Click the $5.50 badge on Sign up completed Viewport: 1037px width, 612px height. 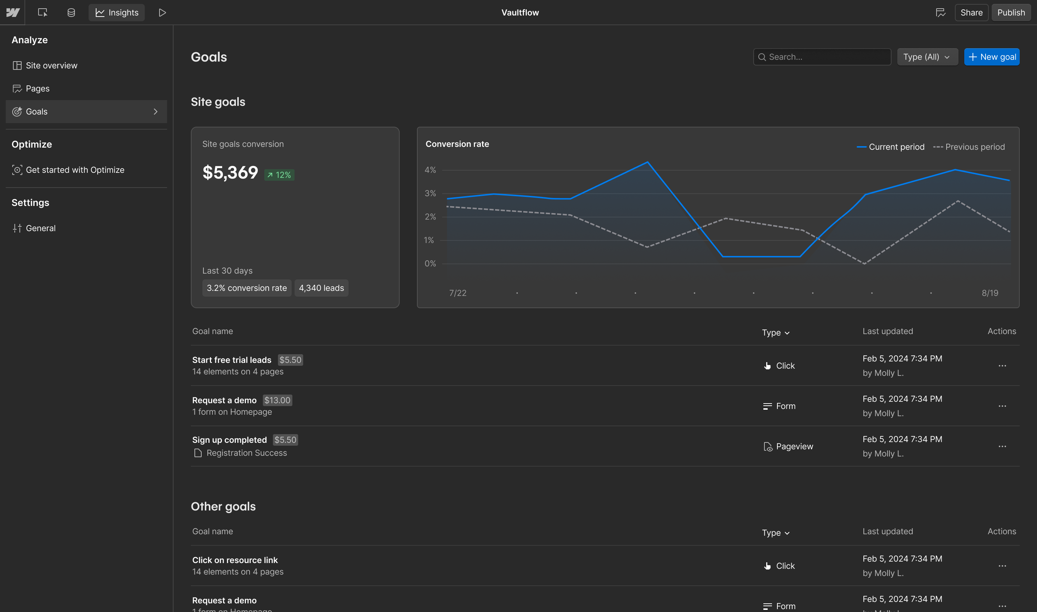[x=285, y=440]
